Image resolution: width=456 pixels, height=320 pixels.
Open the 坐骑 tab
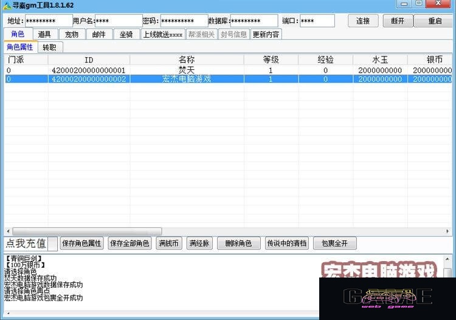(x=126, y=34)
